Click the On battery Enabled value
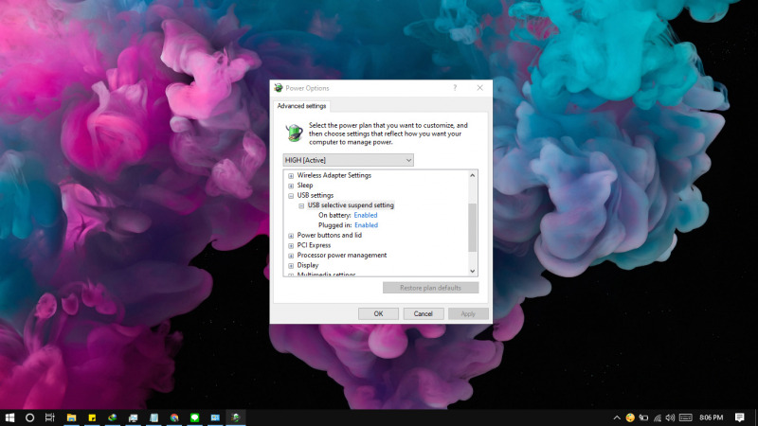The height and width of the screenshot is (426, 758). tap(366, 216)
